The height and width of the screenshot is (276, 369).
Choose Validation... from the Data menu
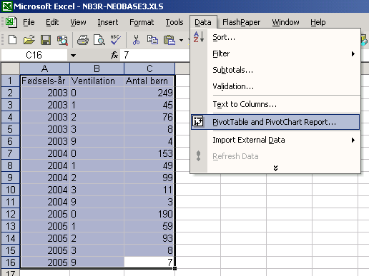pyautogui.click(x=275, y=86)
